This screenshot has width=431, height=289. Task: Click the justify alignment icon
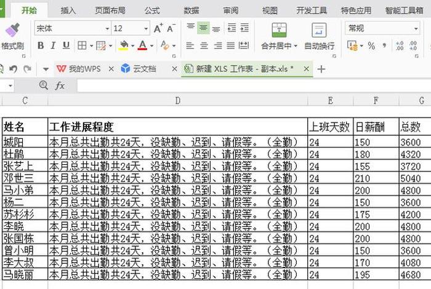coord(231,46)
